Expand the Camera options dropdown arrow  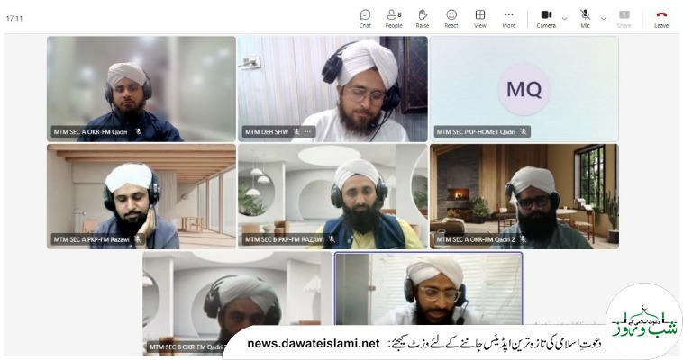(565, 17)
